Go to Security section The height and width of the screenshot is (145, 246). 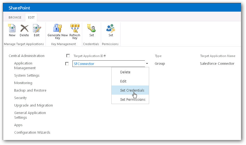click(x=20, y=98)
